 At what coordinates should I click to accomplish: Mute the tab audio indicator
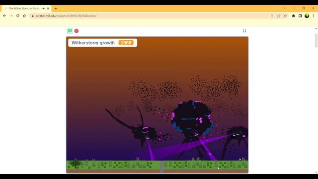click(43, 8)
